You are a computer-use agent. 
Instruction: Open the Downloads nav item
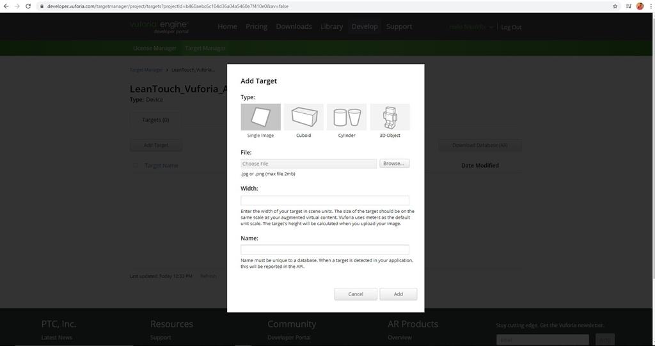tap(294, 26)
